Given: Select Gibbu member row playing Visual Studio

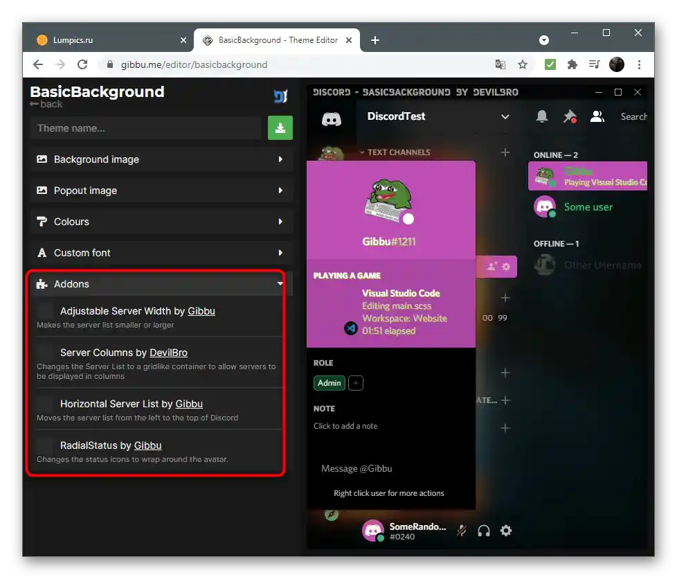Looking at the screenshot, I should coord(588,176).
